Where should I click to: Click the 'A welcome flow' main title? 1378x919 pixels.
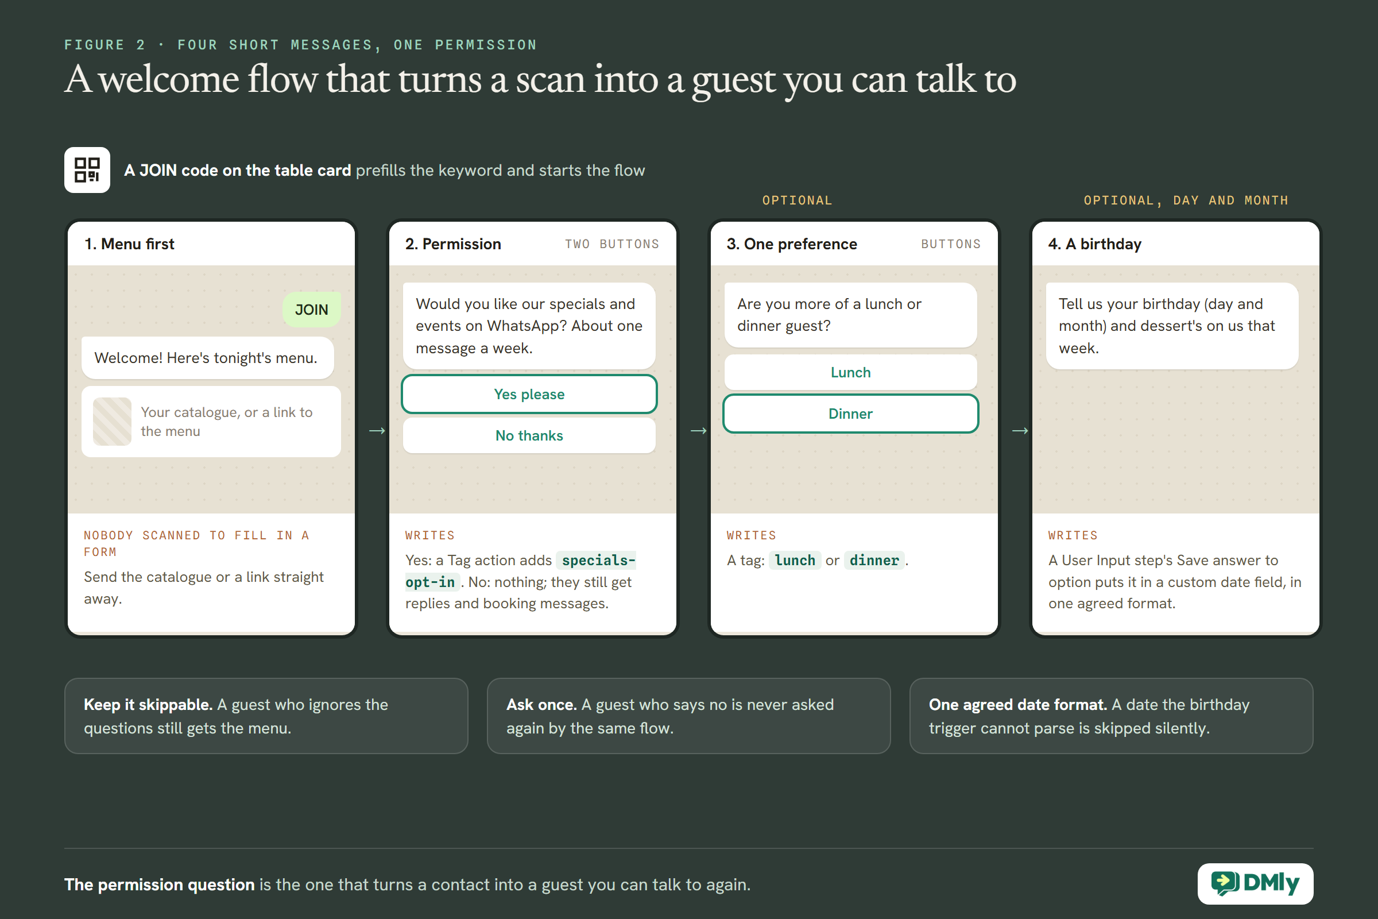[540, 79]
